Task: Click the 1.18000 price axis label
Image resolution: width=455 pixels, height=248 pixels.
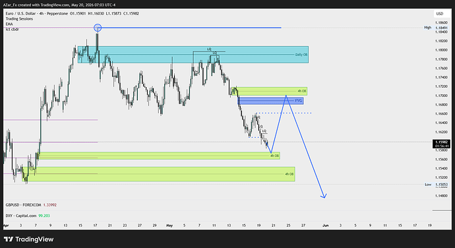Action: [x=441, y=50]
